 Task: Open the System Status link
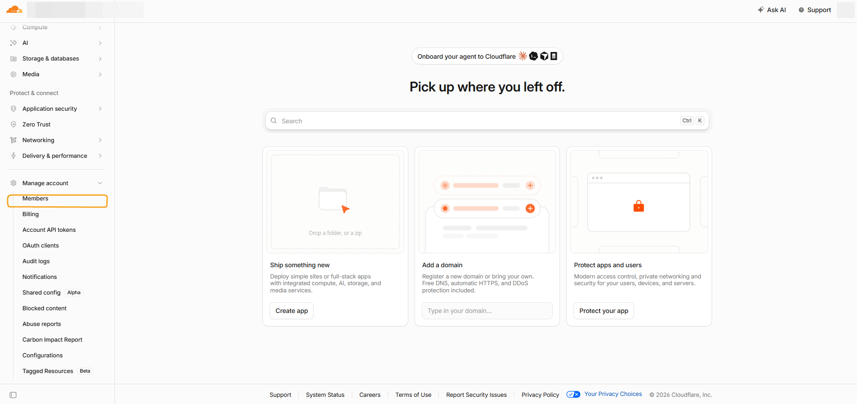click(x=325, y=395)
